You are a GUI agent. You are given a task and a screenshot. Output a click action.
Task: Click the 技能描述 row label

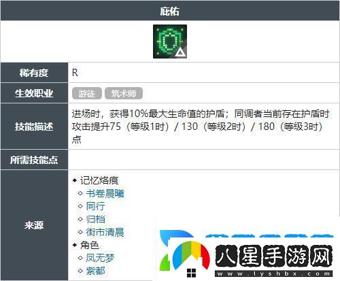34,127
